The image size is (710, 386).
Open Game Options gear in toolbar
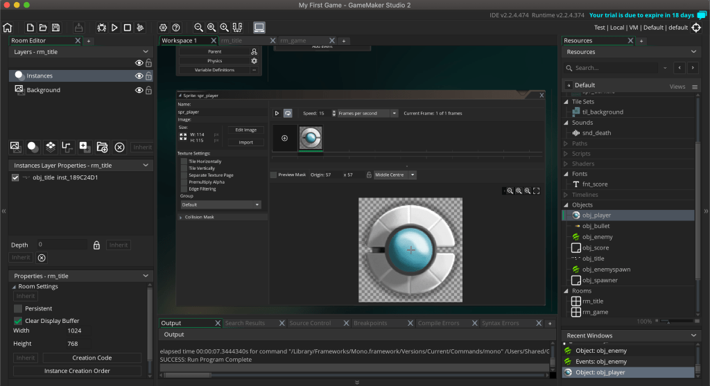click(x=163, y=28)
